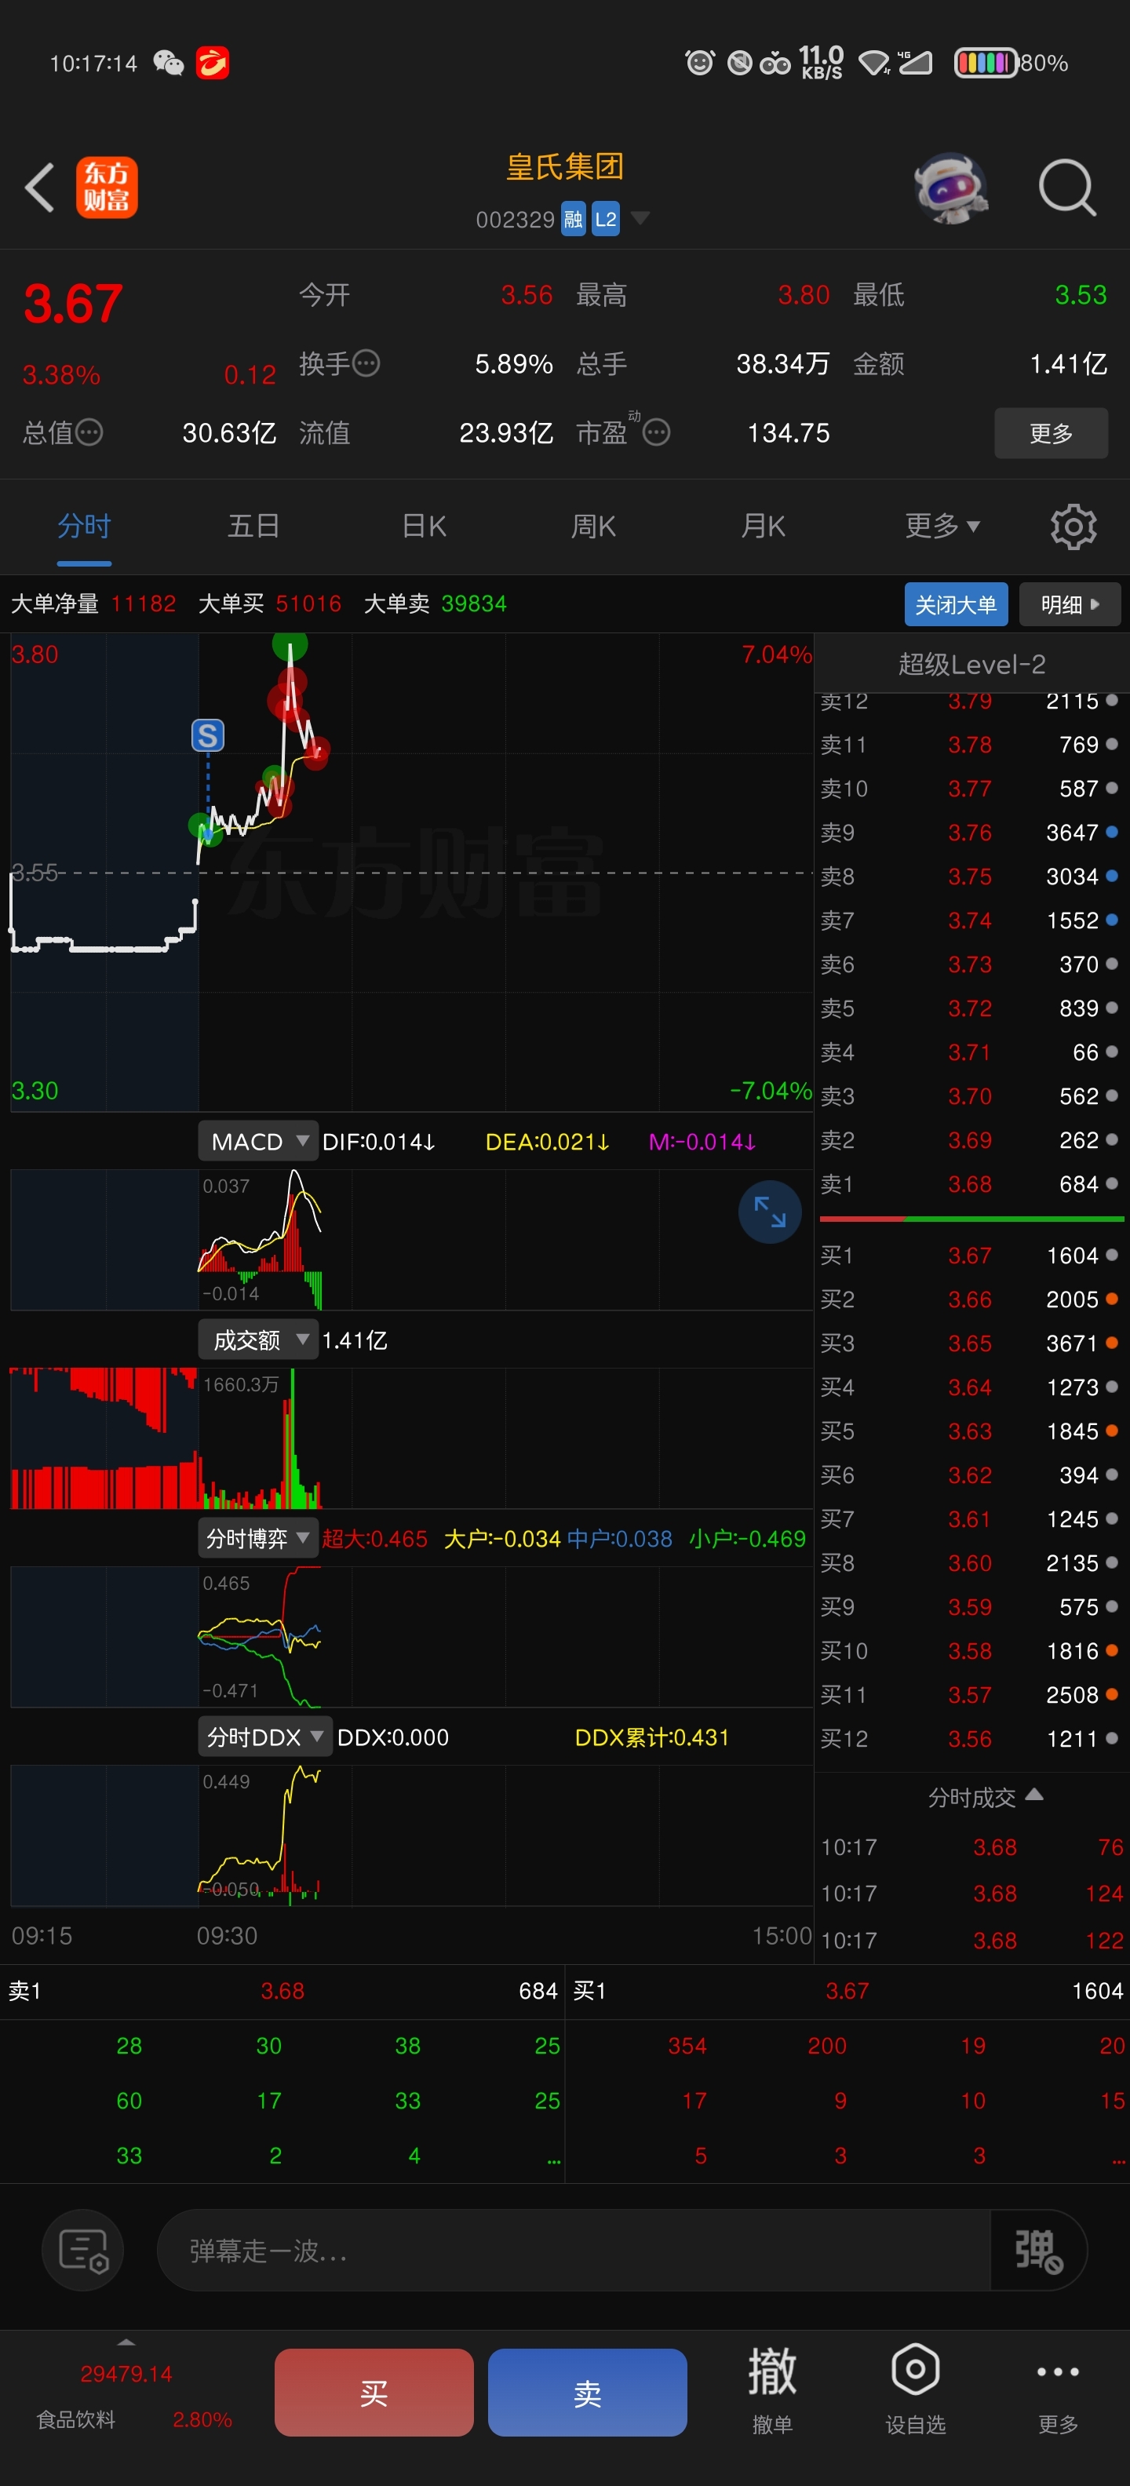Image resolution: width=1130 pixels, height=2486 pixels.
Task: Tap the back arrow icon
Action: [x=39, y=188]
